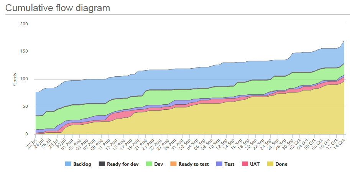This screenshot has height=173, width=352.
Task: Click the 100 y-axis value label
Action: (x=26, y=79)
